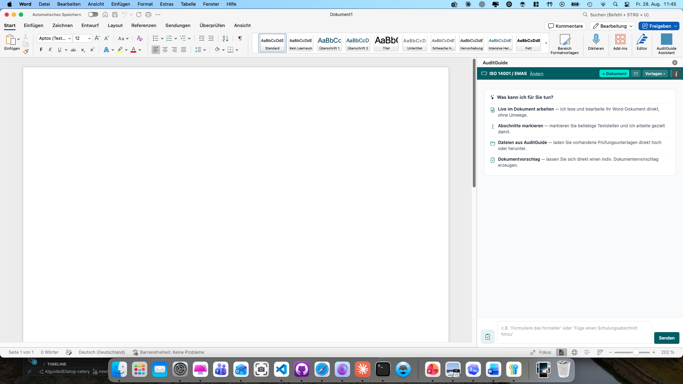Apply subscript formatting
This screenshot has height=384, width=683.
coord(83,50)
